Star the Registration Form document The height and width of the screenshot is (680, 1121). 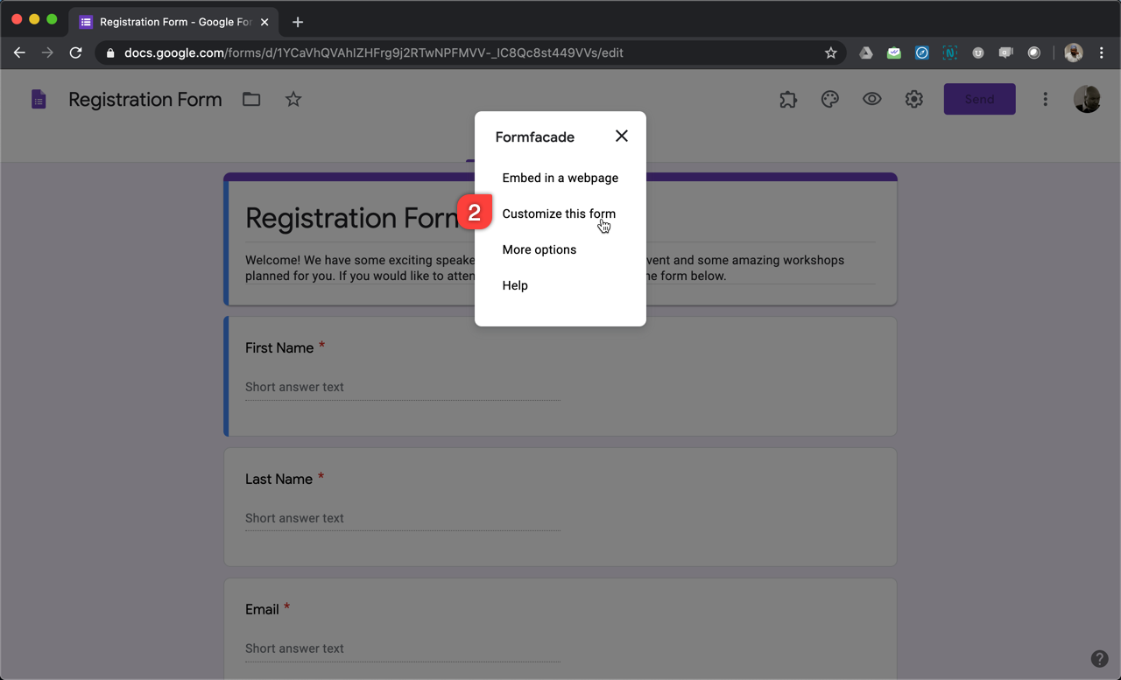coord(293,100)
